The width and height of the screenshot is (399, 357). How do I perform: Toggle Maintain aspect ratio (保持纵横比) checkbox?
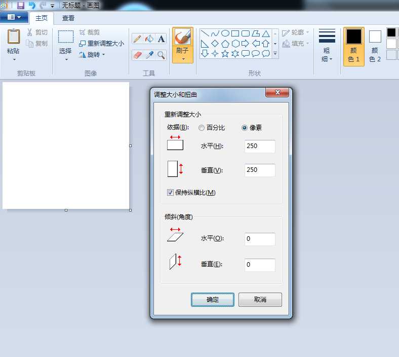coord(170,192)
